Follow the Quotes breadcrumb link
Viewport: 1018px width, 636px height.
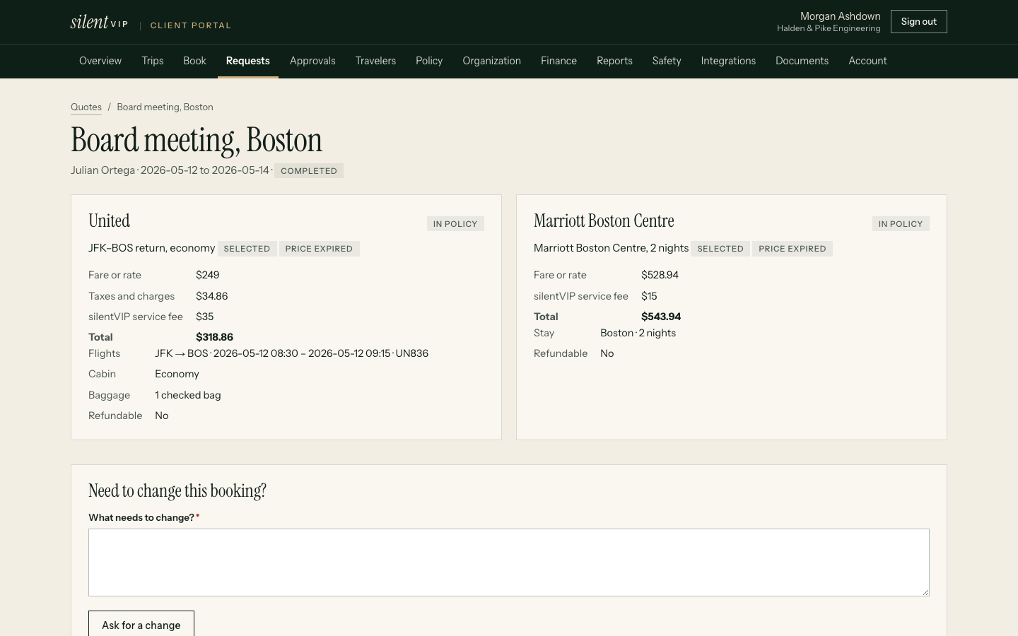pos(86,107)
